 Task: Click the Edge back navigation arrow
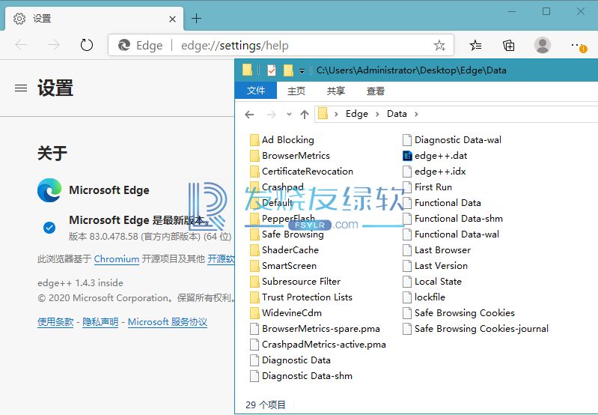pos(21,45)
